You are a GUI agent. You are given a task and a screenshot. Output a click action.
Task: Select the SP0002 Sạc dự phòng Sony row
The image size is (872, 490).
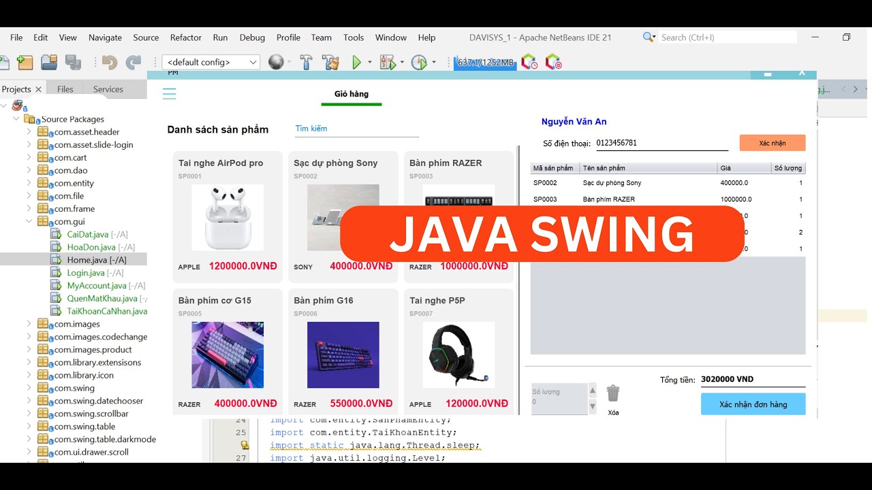[668, 183]
